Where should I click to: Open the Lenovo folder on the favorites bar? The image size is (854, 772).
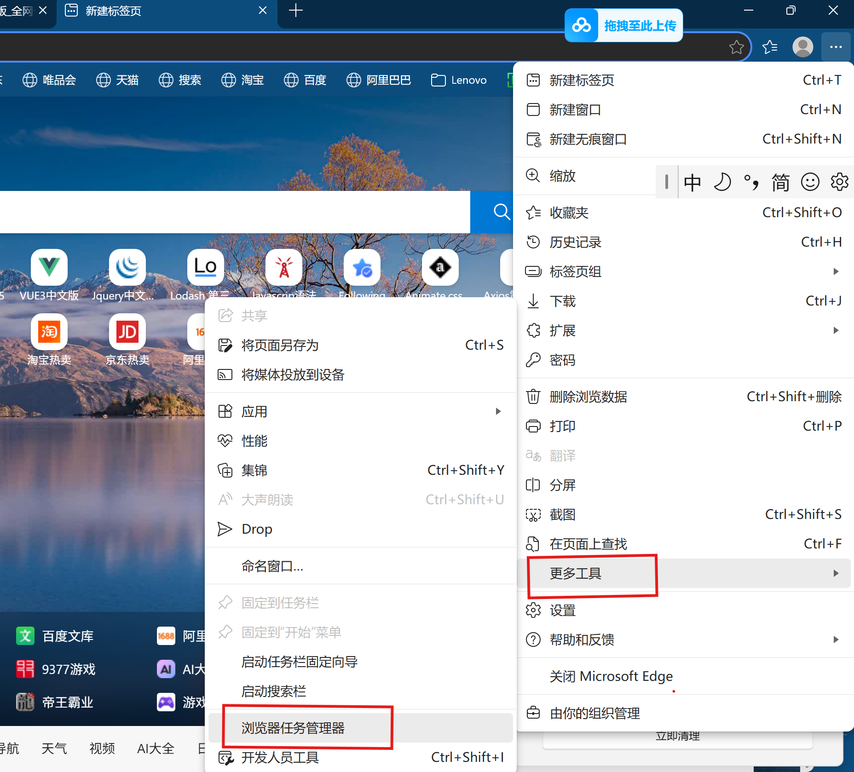coord(458,80)
